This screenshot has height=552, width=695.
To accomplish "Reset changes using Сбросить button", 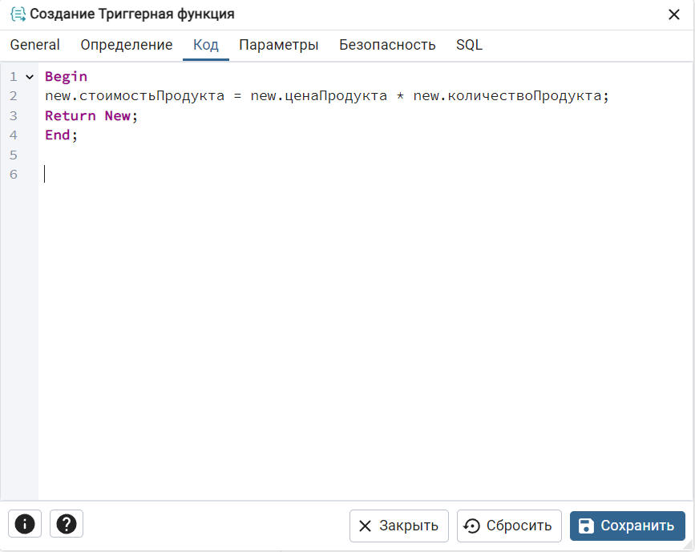I will tap(509, 526).
